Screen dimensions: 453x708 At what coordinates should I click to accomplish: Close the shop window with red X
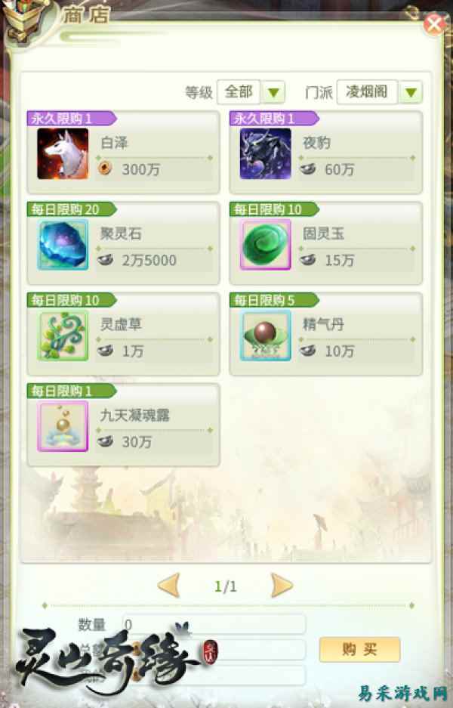434,24
